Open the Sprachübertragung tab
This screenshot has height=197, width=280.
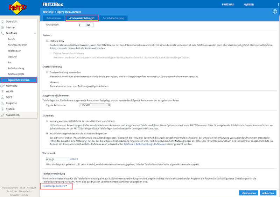(113, 18)
